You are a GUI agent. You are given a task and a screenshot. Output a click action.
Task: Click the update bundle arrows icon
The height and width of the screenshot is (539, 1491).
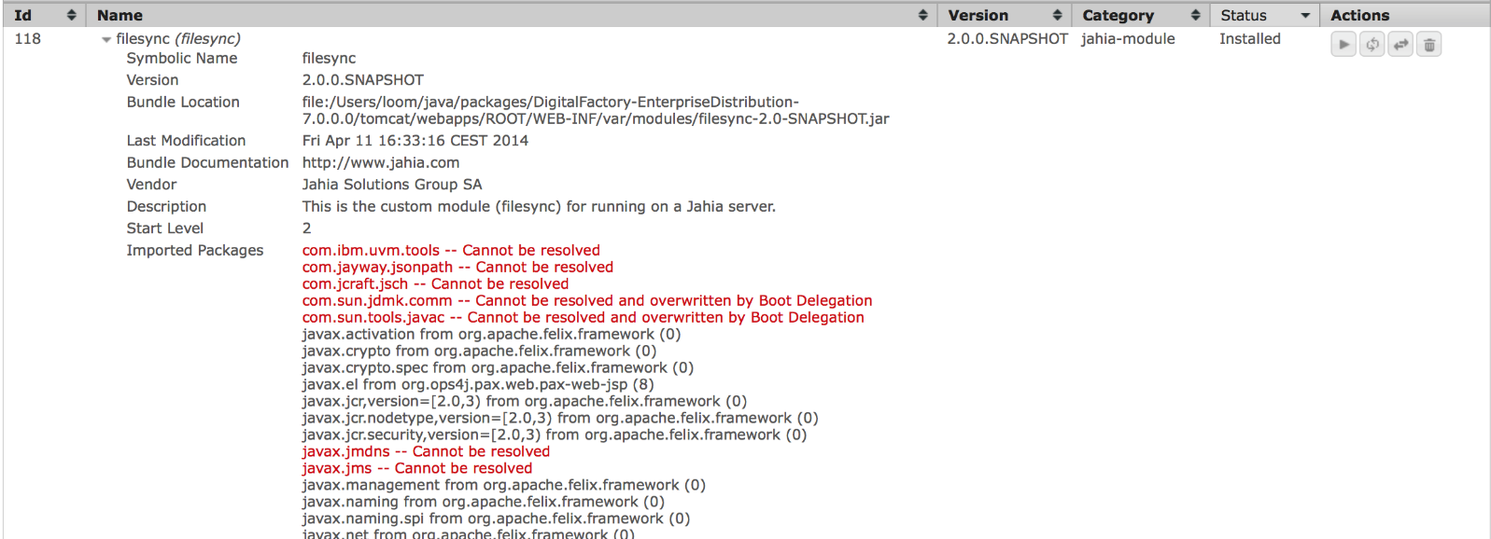[1400, 44]
